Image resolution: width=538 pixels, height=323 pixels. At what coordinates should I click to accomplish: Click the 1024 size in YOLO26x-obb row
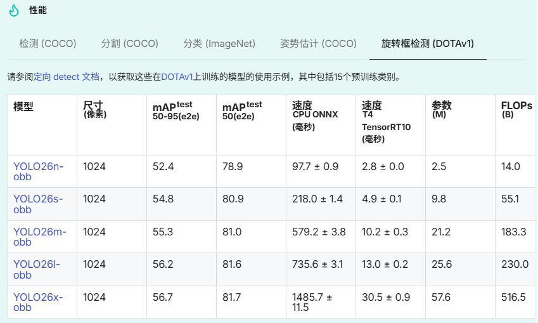94,297
